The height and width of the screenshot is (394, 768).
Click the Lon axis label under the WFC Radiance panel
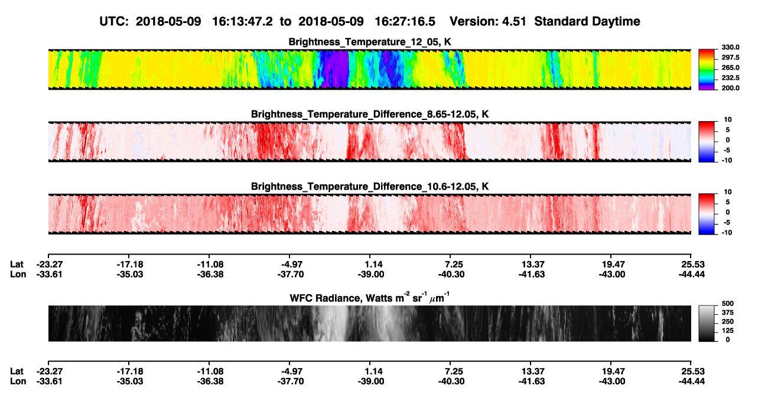18,381
